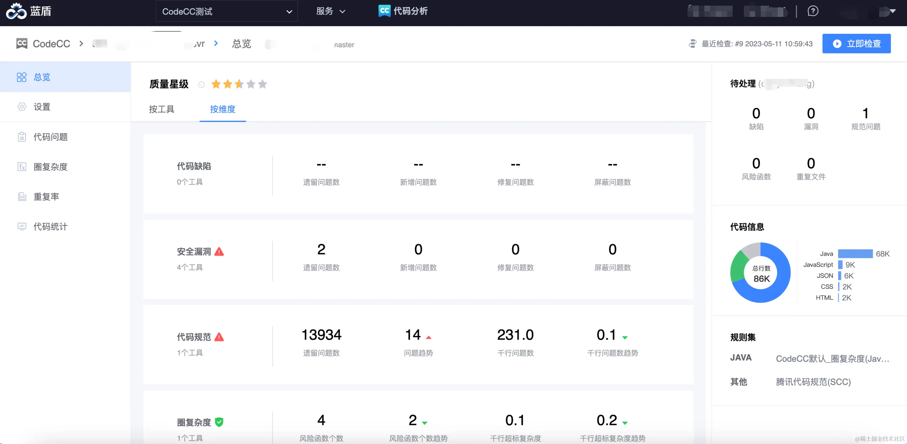907x444 pixels.
Task: Click the 蓝盾 logo icon
Action: coord(16,11)
